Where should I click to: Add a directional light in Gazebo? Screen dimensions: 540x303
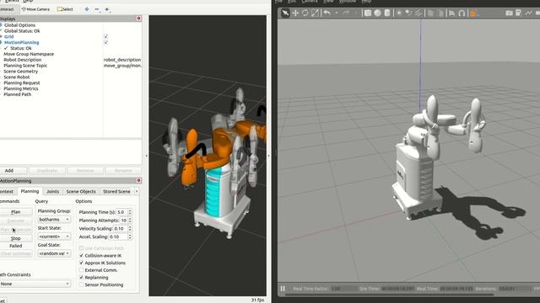[418, 13]
